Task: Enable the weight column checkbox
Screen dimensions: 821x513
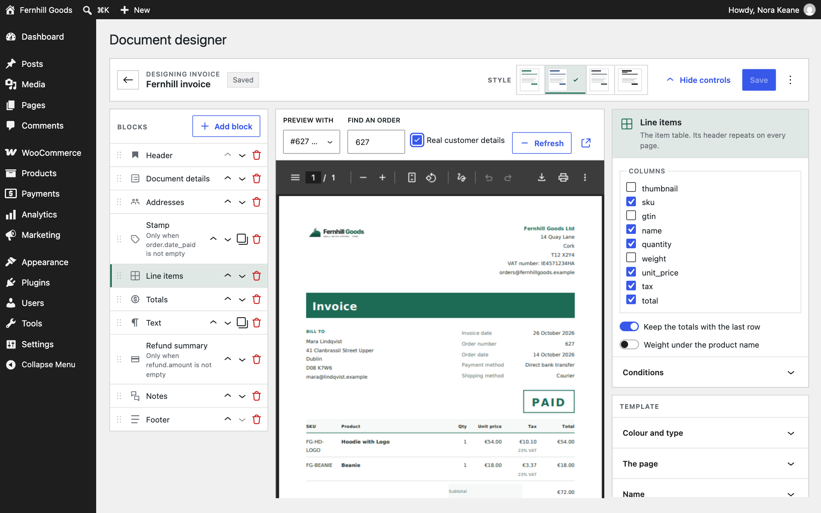Action: tap(631, 258)
